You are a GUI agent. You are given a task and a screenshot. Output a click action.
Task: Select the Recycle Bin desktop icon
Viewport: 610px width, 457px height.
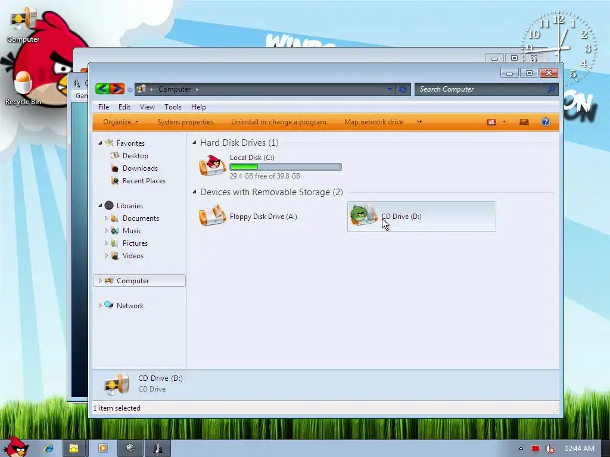(23, 82)
